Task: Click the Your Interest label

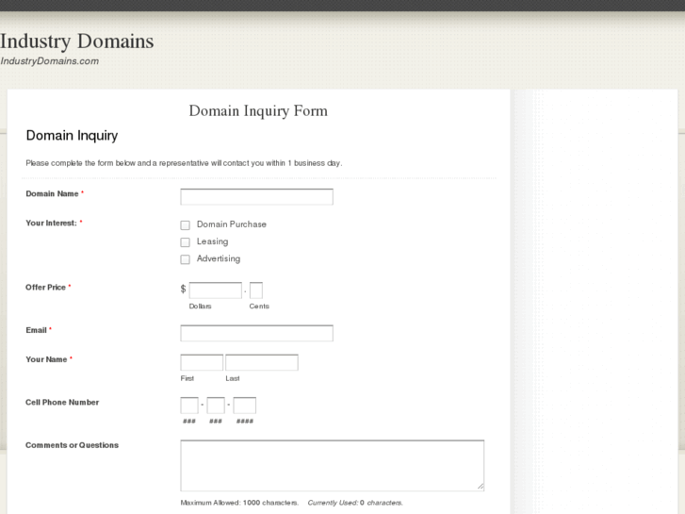Action: [51, 224]
